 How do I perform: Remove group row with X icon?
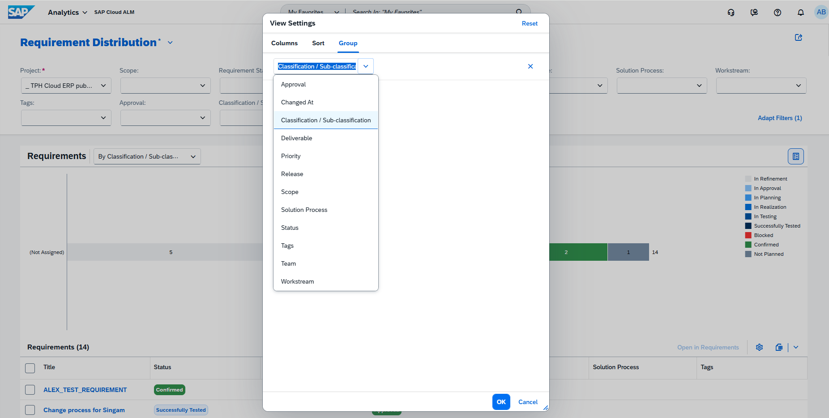point(530,66)
